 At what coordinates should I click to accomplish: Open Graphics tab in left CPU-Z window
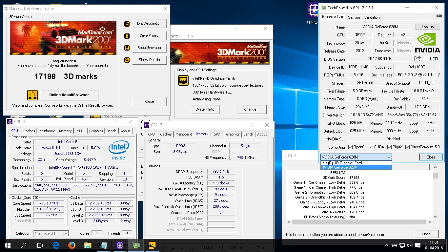pyautogui.click(x=96, y=131)
